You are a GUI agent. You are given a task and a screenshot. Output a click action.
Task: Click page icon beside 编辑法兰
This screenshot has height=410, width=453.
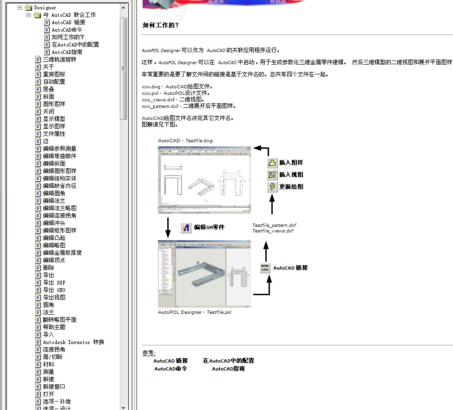coord(38,201)
